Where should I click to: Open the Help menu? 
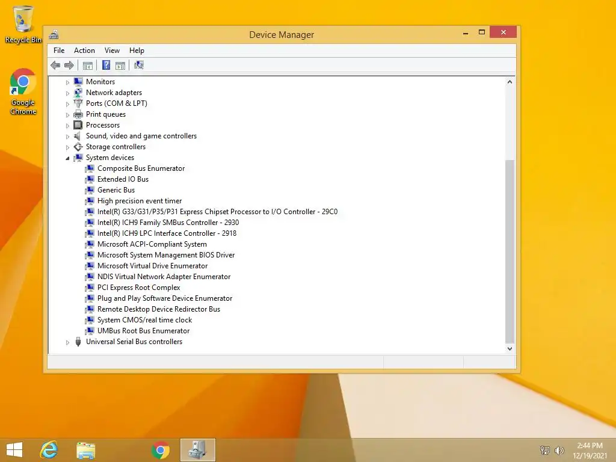[137, 51]
